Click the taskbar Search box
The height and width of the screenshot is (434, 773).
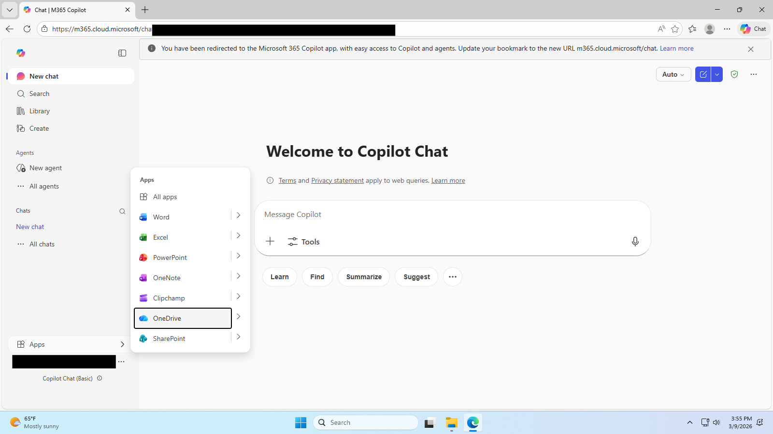pos(366,422)
